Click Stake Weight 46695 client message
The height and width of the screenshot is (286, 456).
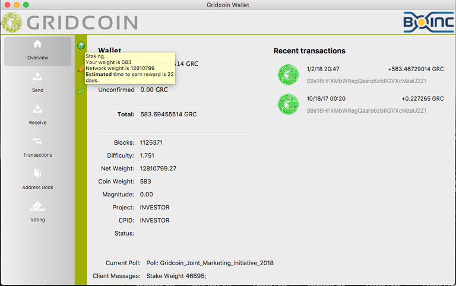[x=176, y=276]
